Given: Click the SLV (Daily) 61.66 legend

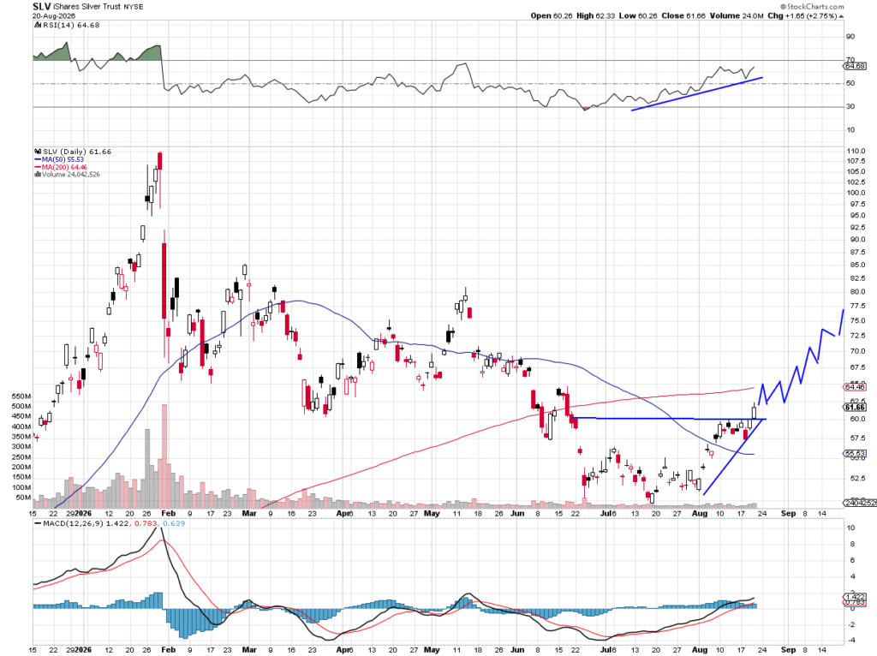Looking at the screenshot, I should click(x=77, y=152).
